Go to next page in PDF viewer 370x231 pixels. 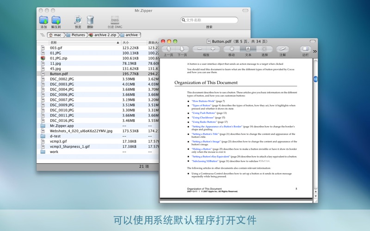(182, 49)
